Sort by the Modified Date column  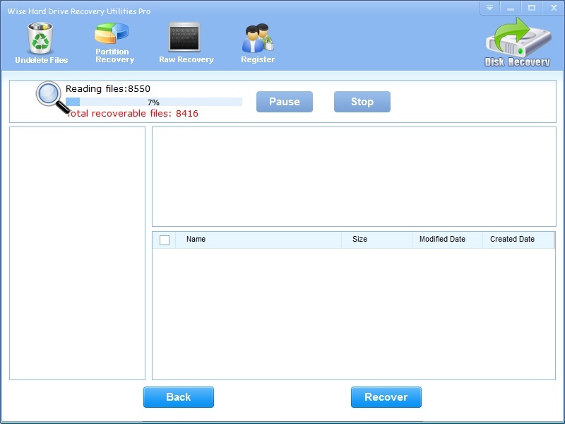pyautogui.click(x=447, y=240)
